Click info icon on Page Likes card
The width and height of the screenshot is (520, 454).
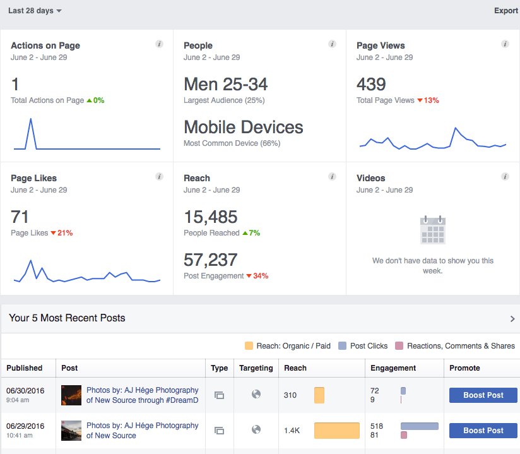(x=159, y=177)
